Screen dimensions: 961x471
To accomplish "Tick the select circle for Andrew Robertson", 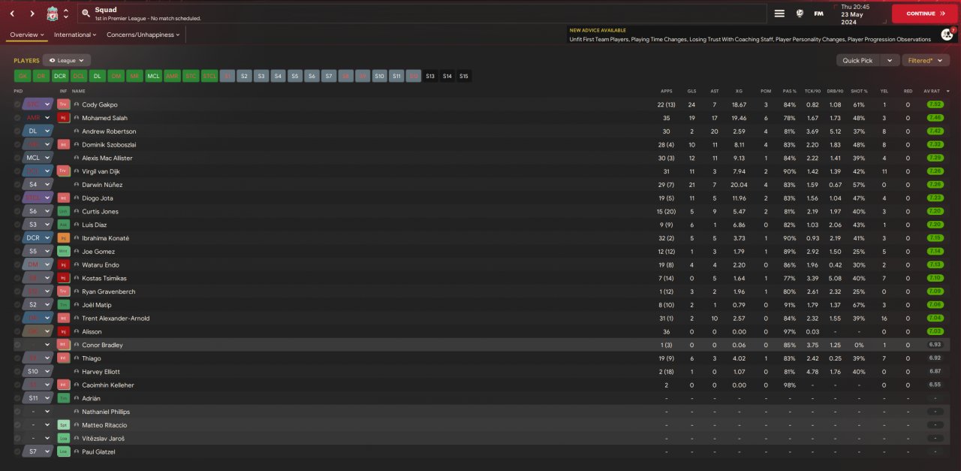I will click(x=17, y=131).
